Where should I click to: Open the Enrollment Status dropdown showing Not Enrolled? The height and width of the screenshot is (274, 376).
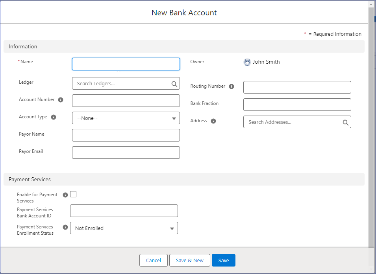[x=124, y=228]
